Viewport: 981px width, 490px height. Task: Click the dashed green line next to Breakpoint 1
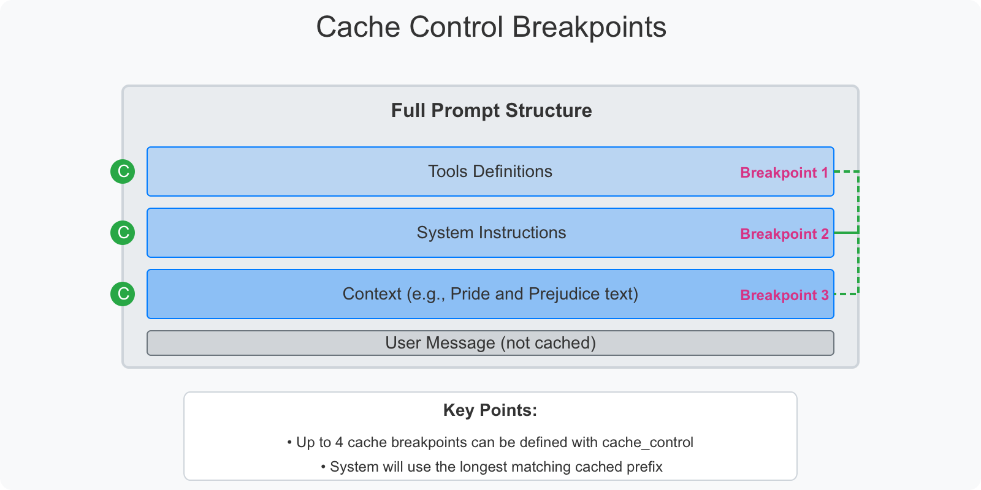(x=846, y=171)
